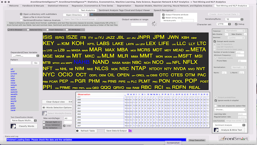
Task: Click the clear icon on Clear Output view
Action: [70, 102]
